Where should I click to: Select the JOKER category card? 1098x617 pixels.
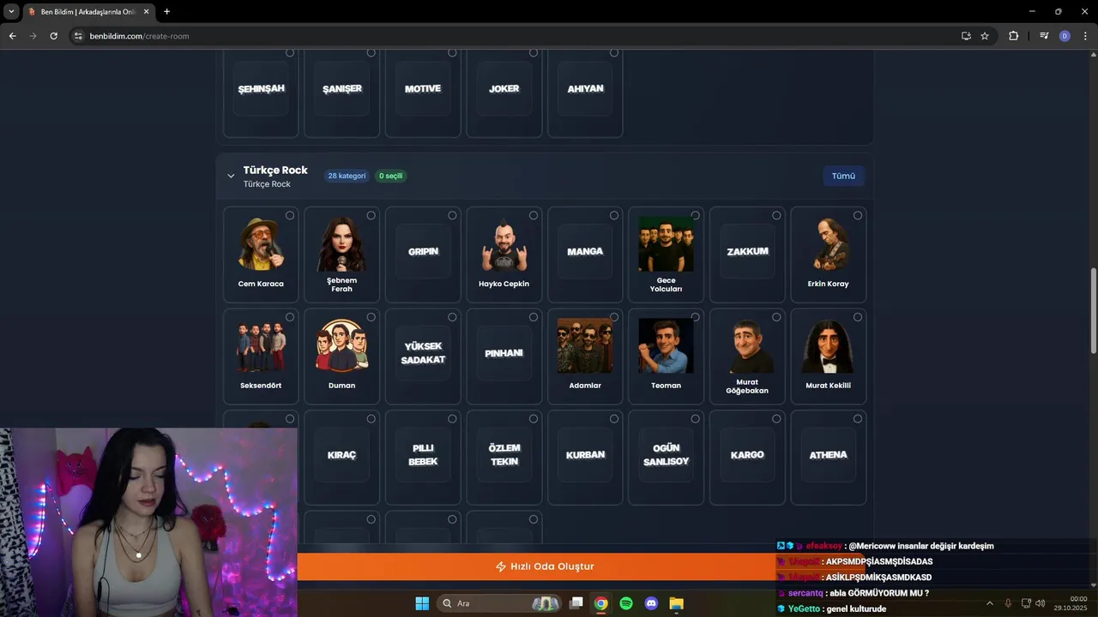click(504, 91)
